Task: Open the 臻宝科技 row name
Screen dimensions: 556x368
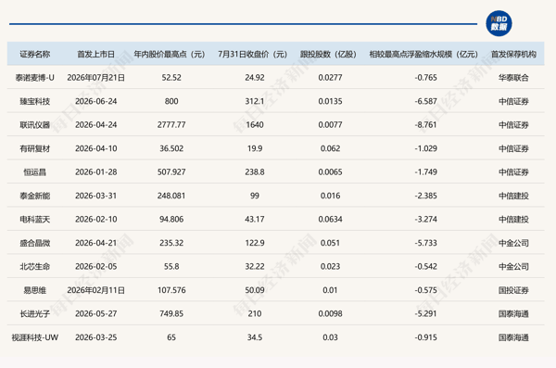Action: click(x=35, y=101)
